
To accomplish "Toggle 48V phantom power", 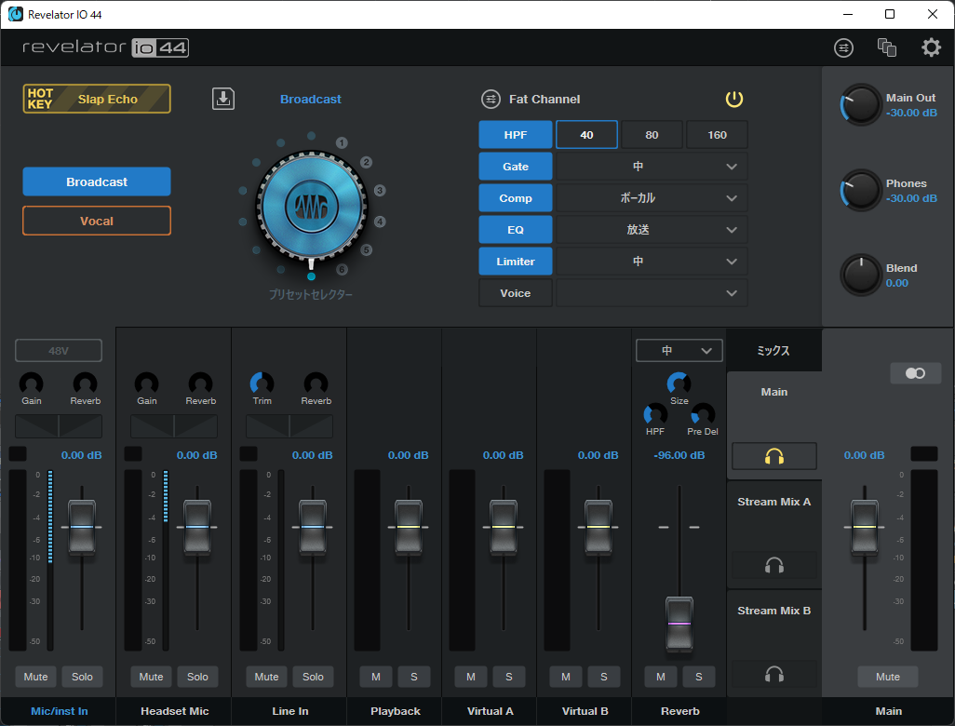I will [x=59, y=351].
